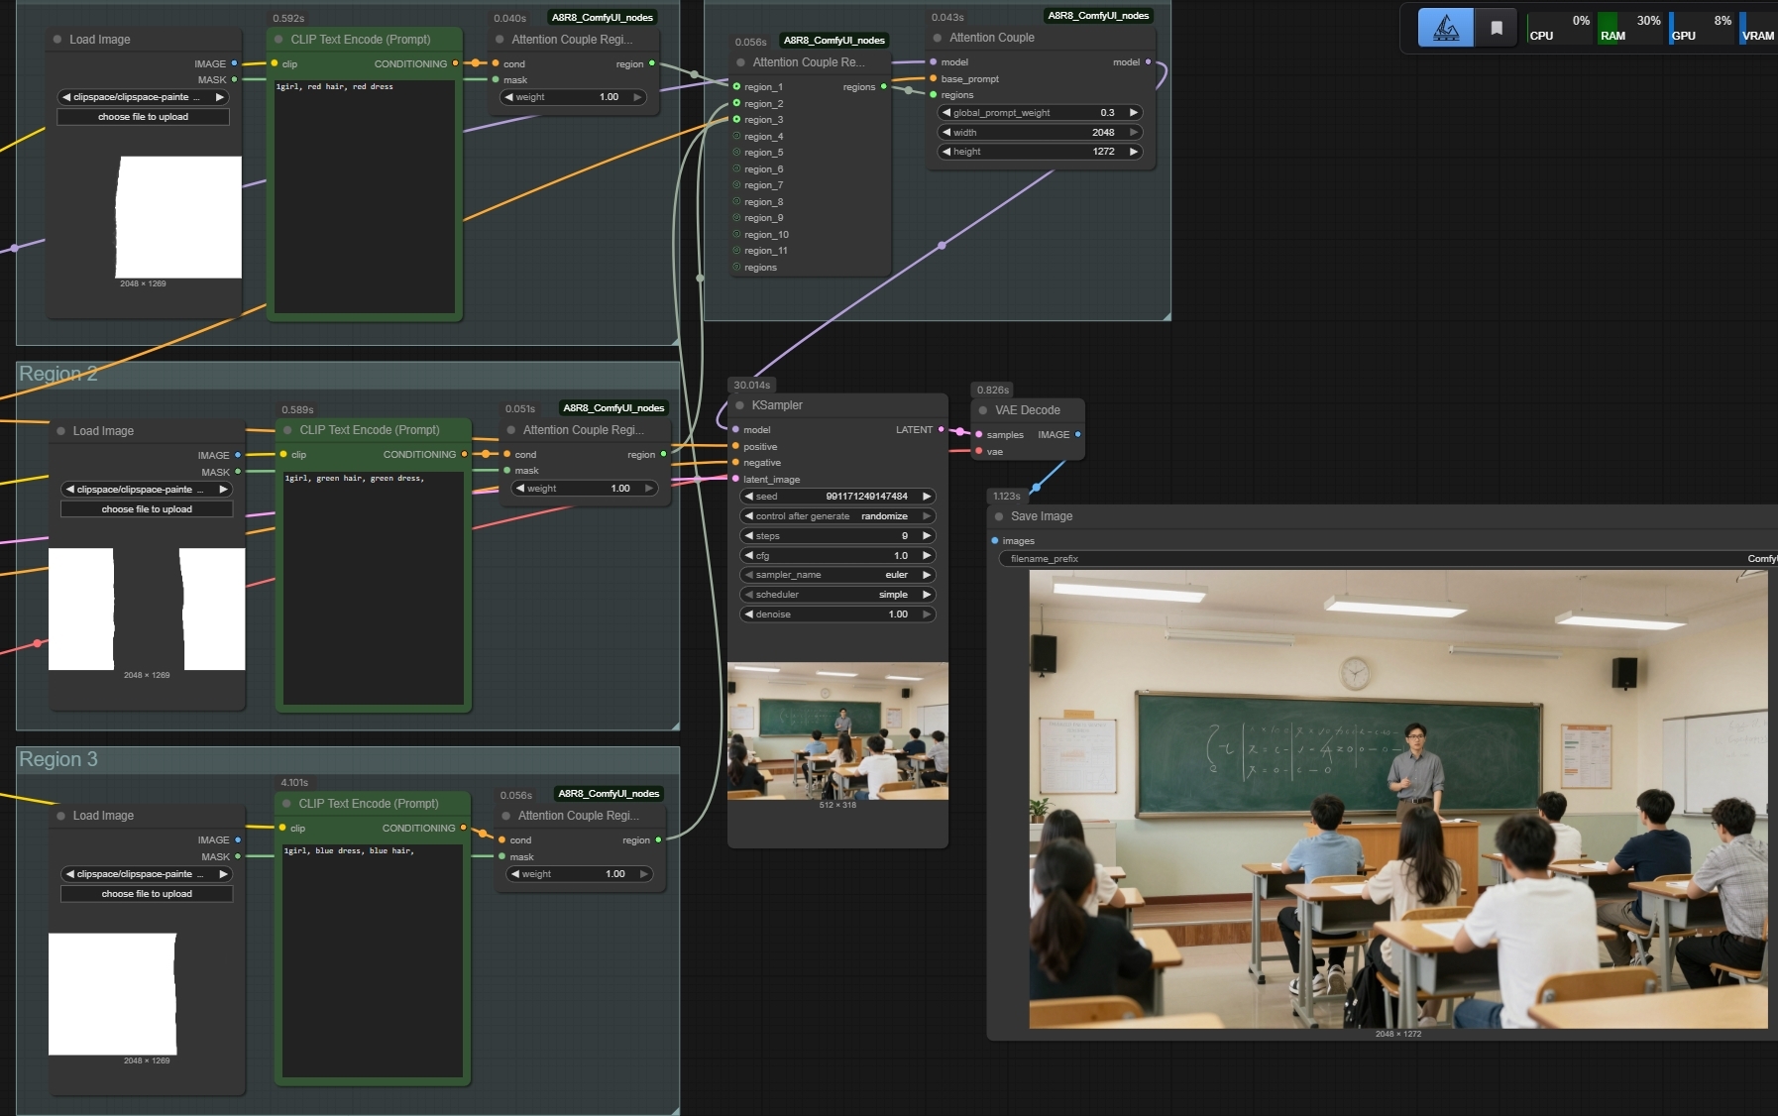
Task: Click the Region 3 group title
Action: (x=58, y=759)
